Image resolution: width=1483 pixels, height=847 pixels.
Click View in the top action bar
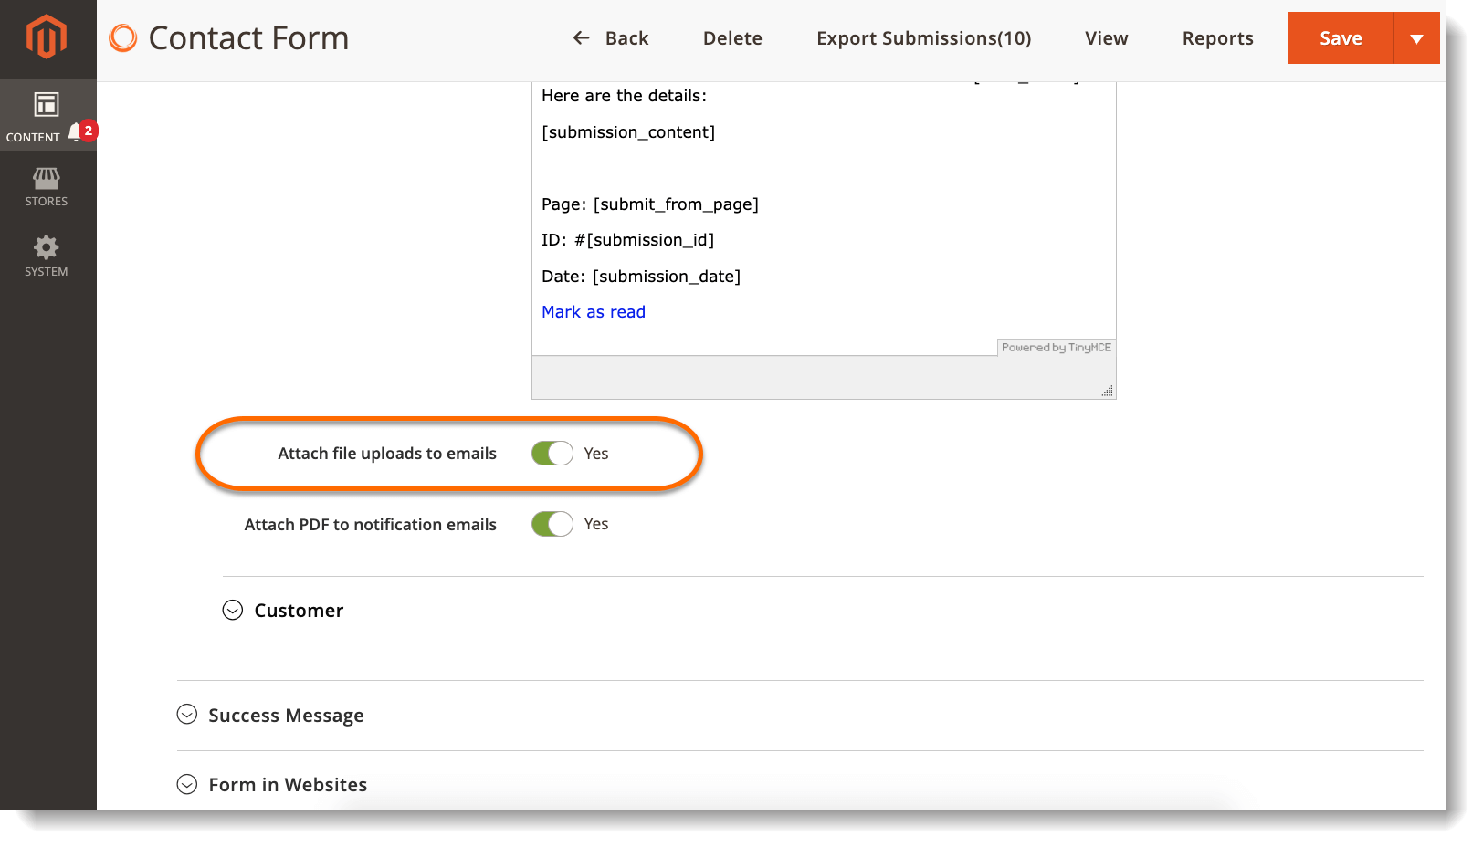1106,38
